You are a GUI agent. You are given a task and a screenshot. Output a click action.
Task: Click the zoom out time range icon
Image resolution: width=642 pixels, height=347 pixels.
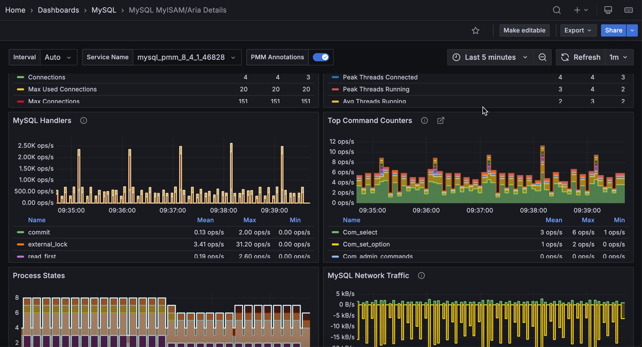(542, 57)
